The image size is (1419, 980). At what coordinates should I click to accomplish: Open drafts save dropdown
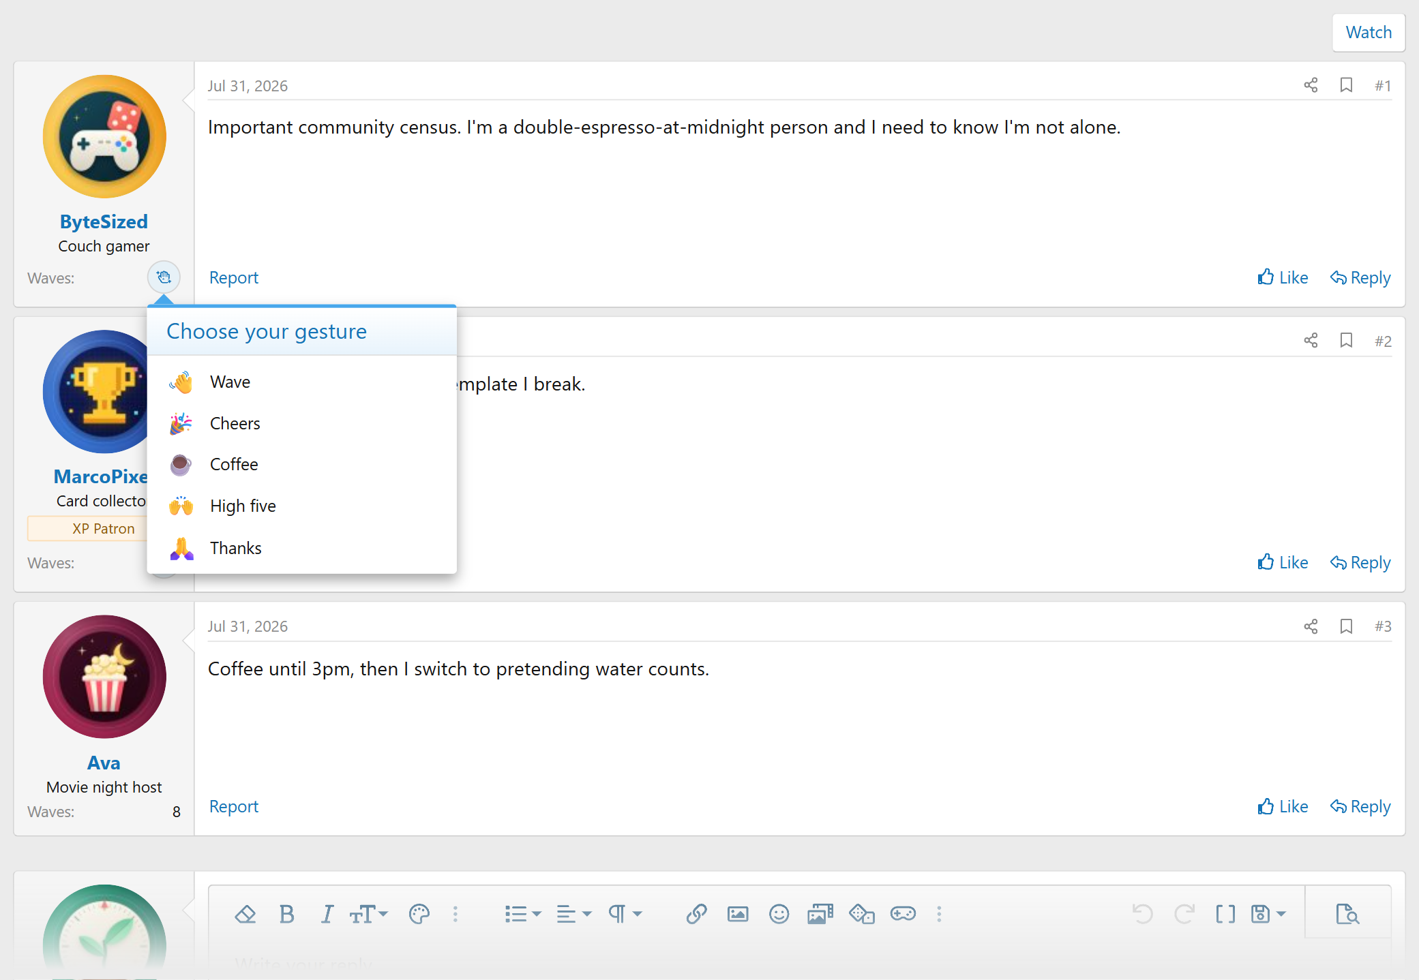click(x=1268, y=914)
